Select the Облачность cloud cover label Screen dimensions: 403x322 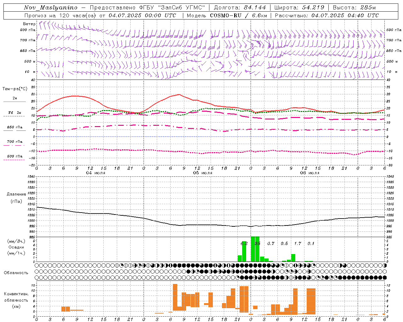tap(16, 273)
